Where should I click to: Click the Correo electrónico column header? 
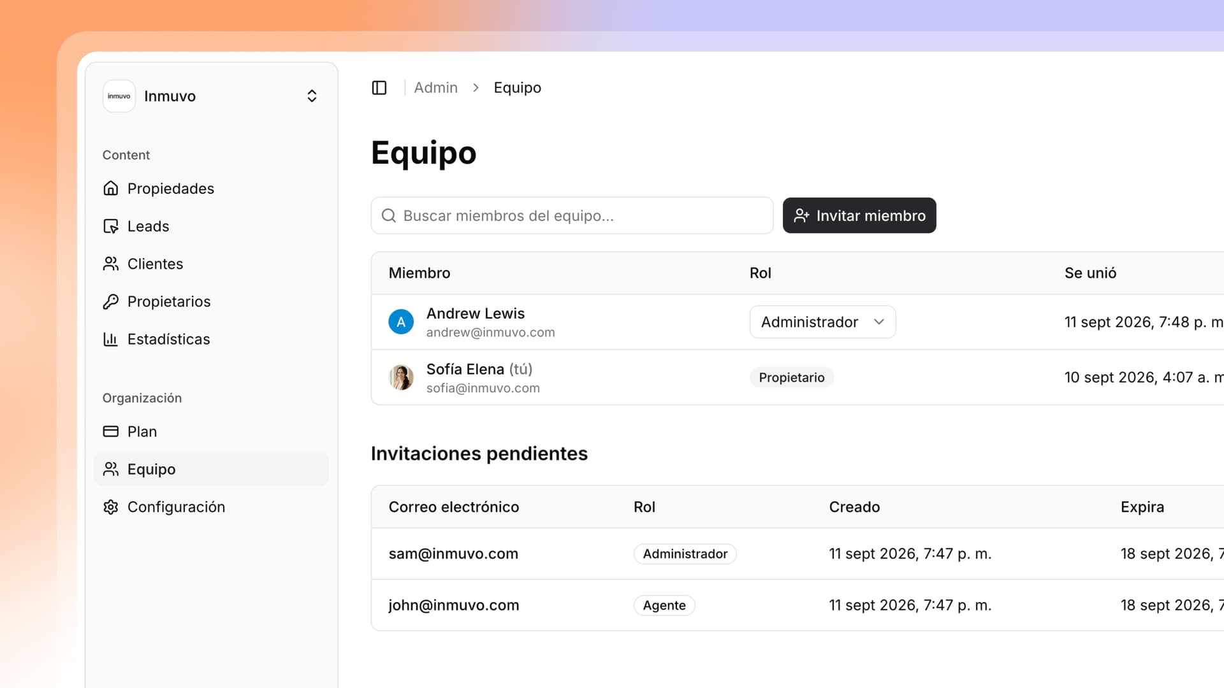[x=454, y=507]
